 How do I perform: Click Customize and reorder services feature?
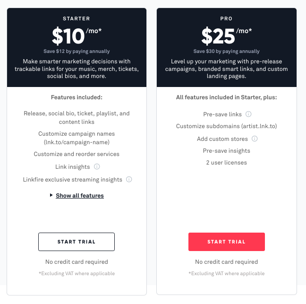(x=76, y=154)
